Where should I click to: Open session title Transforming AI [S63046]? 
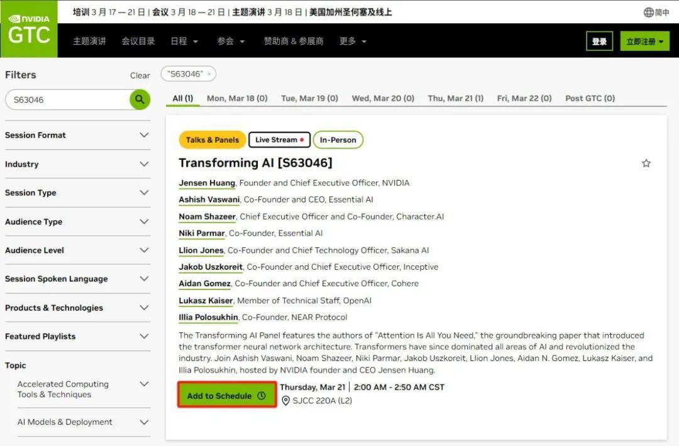pos(255,163)
